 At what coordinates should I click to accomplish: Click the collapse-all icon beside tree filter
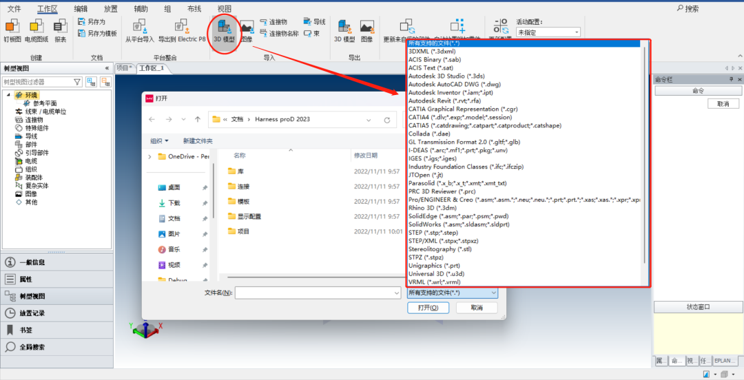105,82
